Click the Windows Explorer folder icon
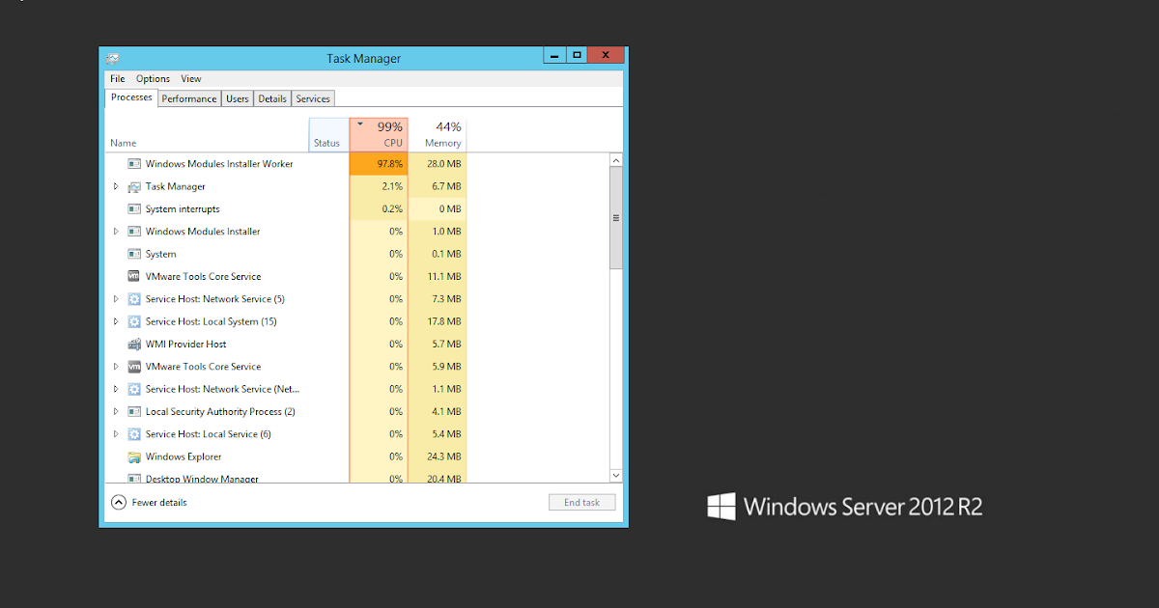 134,456
